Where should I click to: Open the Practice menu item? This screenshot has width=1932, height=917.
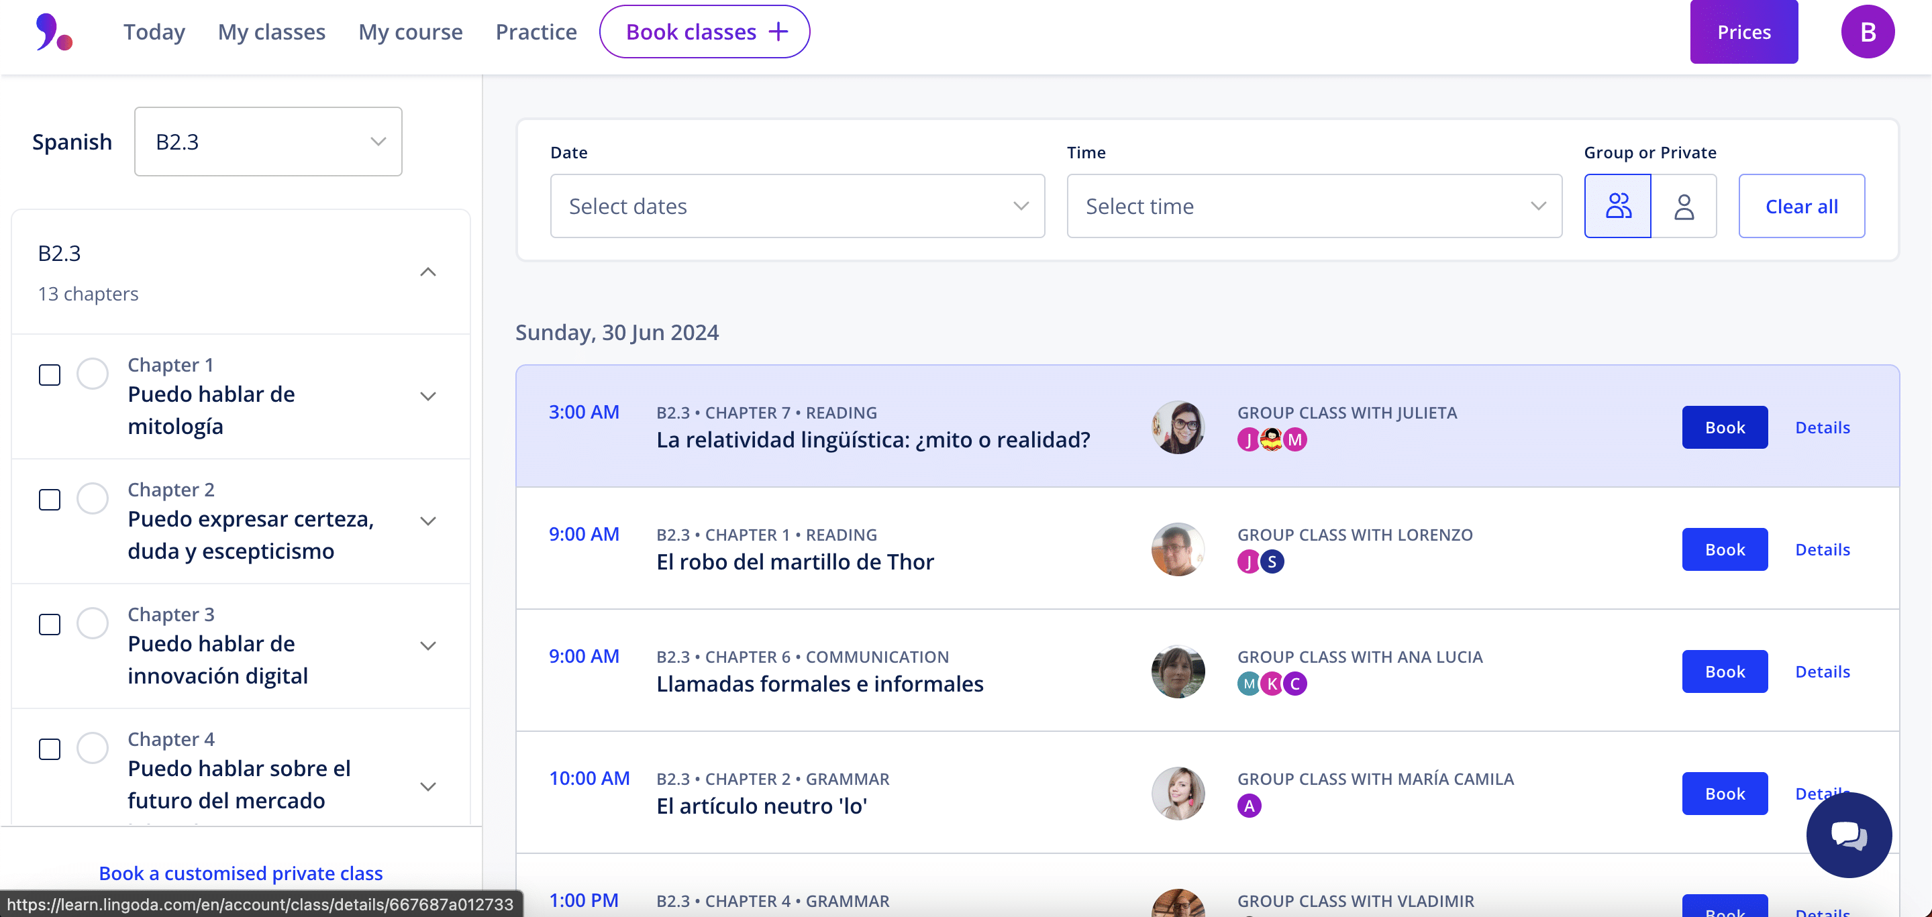click(x=536, y=32)
